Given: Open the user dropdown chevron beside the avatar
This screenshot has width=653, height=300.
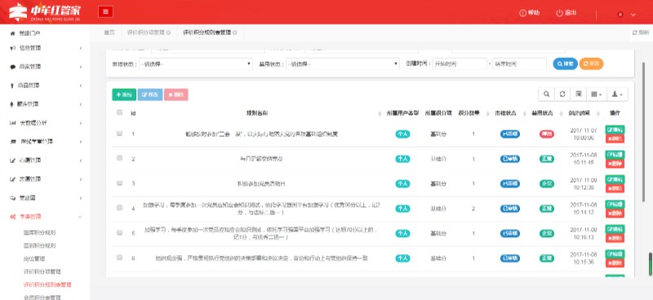Looking at the screenshot, I should (x=633, y=15).
